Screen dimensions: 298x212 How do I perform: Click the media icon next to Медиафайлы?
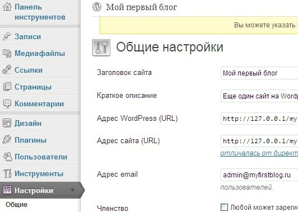[x=7, y=53]
